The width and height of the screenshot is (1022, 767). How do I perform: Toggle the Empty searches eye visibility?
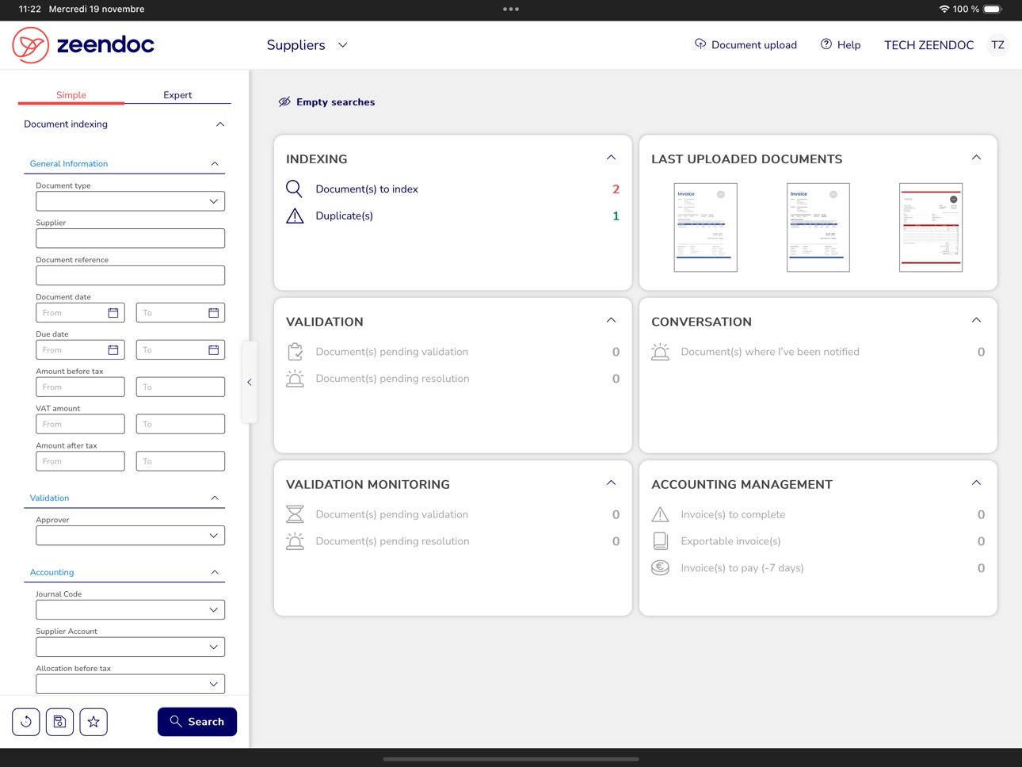point(284,102)
